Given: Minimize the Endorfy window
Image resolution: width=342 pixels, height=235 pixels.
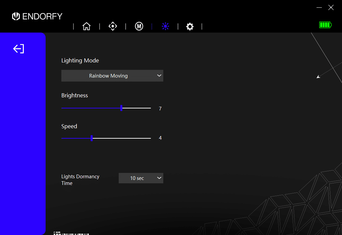Looking at the screenshot, I should coord(319,7).
